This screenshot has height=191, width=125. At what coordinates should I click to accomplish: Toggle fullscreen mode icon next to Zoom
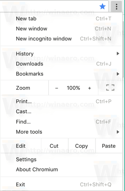[110, 88]
